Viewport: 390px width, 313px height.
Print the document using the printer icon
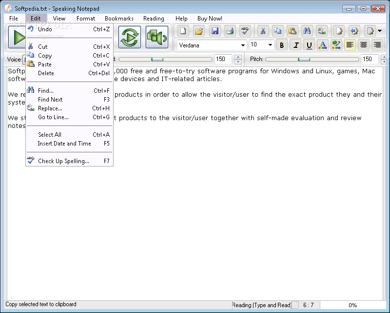tap(230, 31)
